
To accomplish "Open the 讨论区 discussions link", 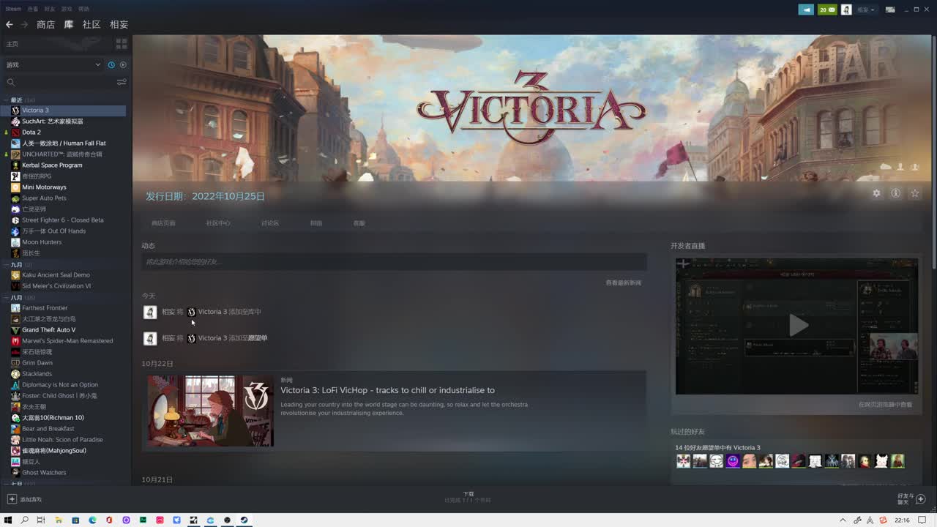I will pyautogui.click(x=270, y=223).
